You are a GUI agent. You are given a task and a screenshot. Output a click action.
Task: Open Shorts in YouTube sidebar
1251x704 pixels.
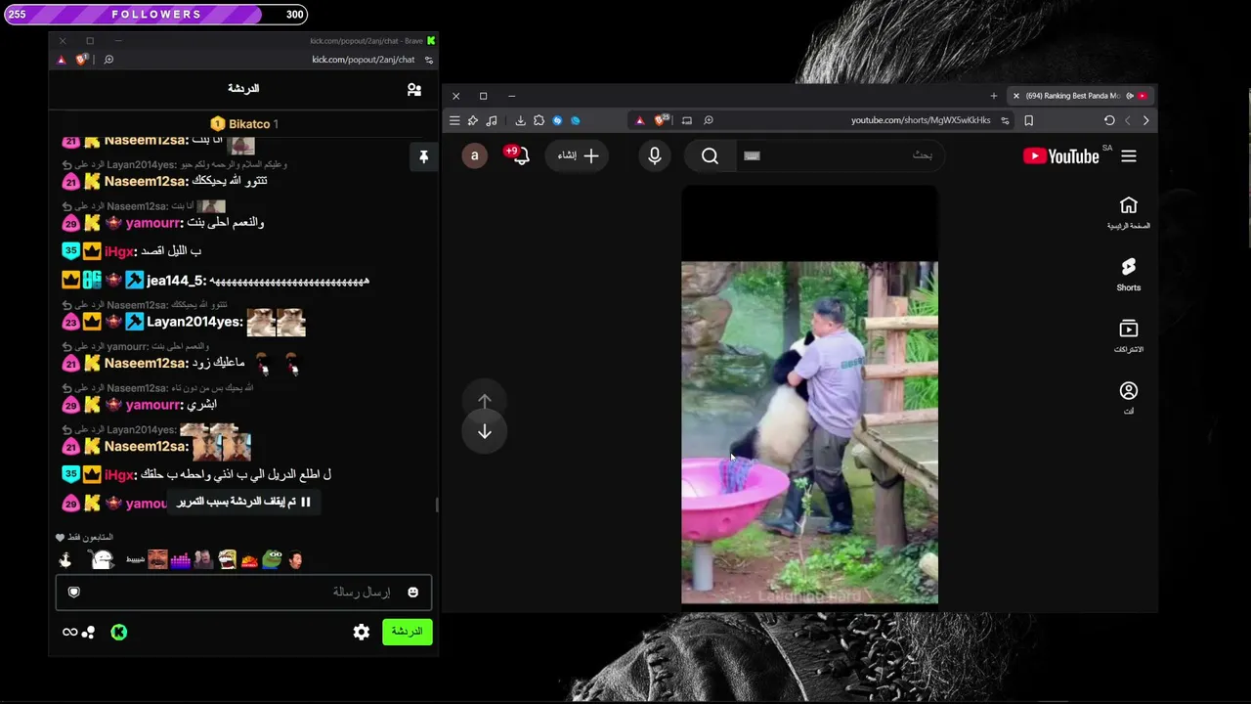1129,275
